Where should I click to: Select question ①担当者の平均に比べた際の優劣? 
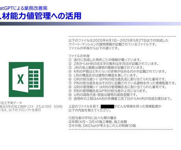coord(92,118)
